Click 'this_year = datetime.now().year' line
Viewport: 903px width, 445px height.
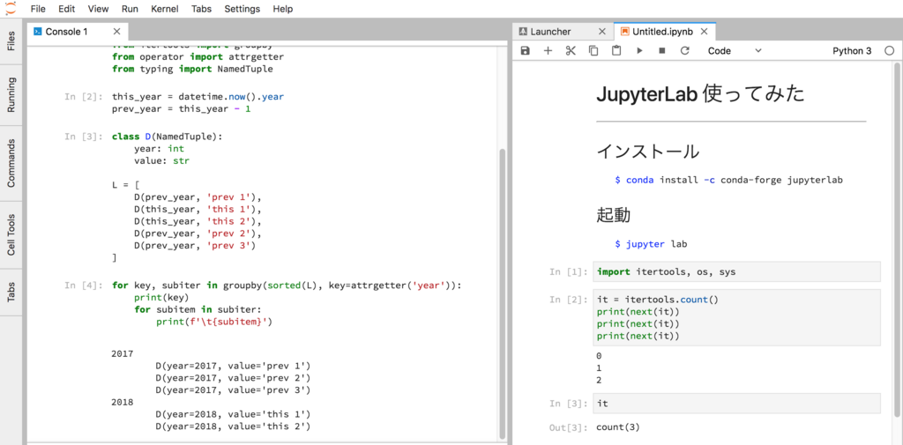pyautogui.click(x=198, y=96)
